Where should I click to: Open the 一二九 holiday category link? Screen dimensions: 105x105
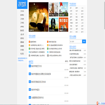click(82, 8)
